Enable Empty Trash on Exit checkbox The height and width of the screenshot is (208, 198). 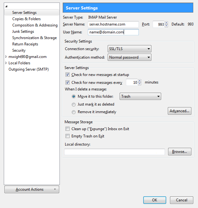pyautogui.click(x=67, y=136)
